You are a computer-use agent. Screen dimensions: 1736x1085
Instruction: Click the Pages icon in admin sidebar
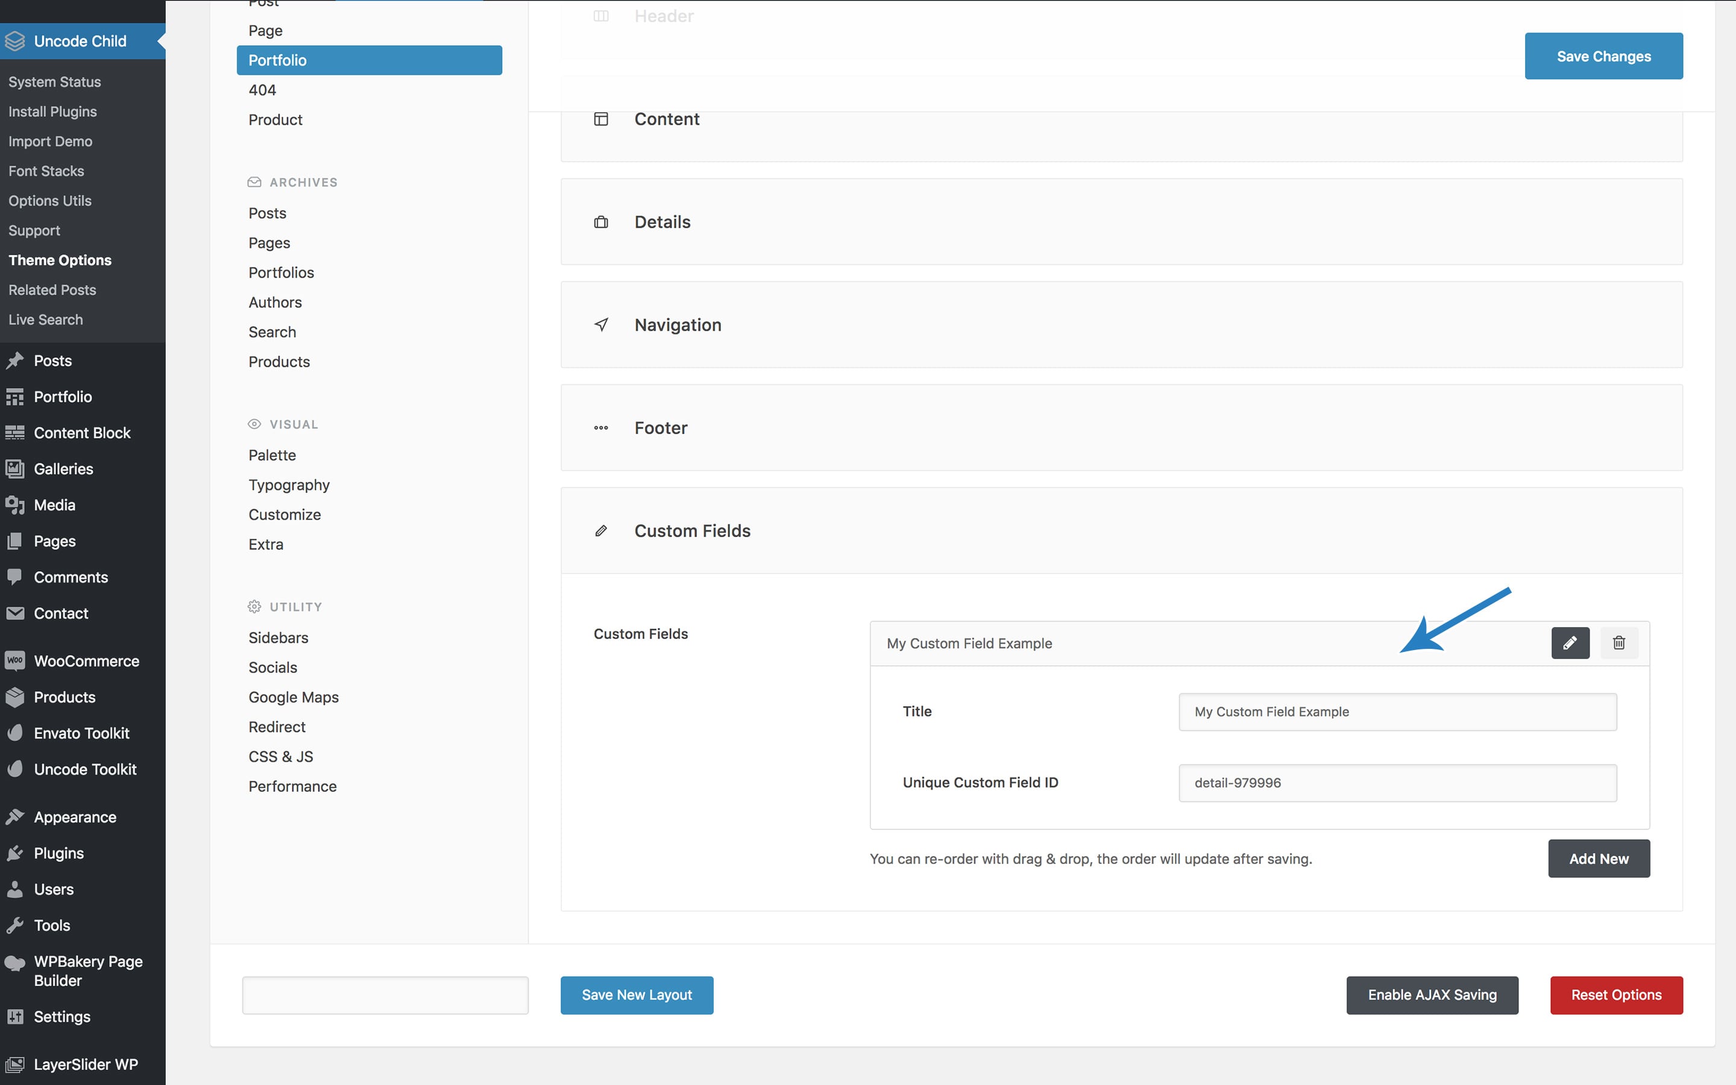(x=14, y=540)
